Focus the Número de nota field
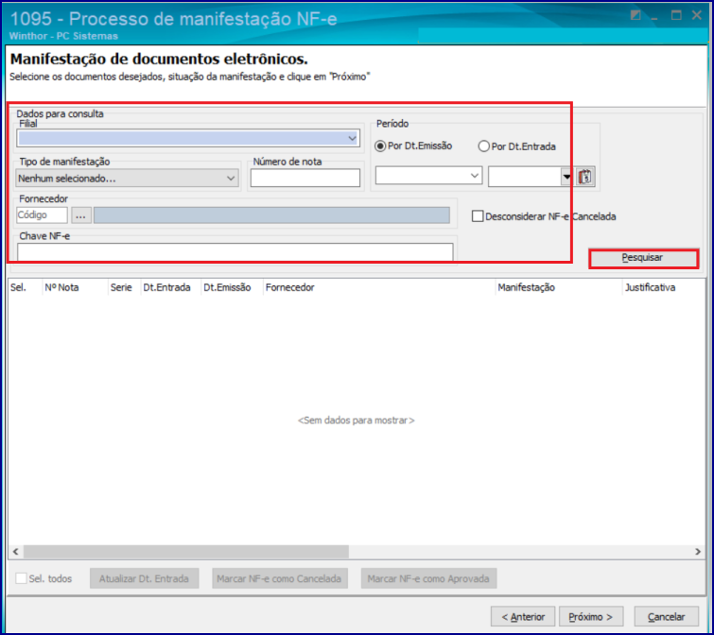This screenshot has height=635, width=714. coord(305,178)
